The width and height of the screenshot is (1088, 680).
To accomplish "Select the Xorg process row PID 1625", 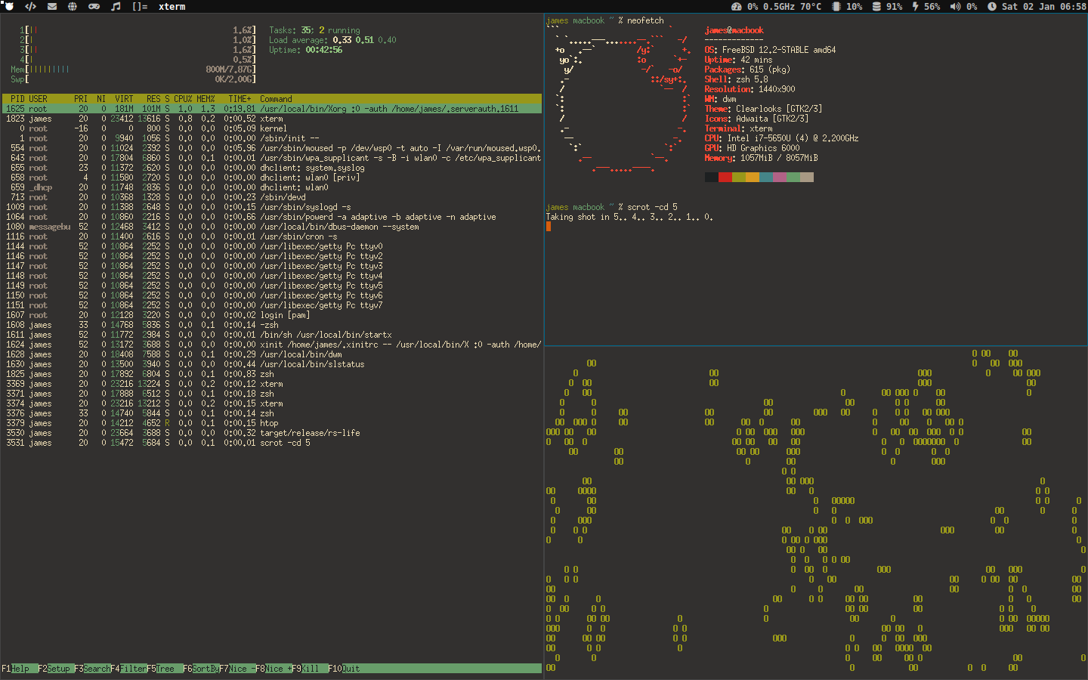I will [272, 109].
